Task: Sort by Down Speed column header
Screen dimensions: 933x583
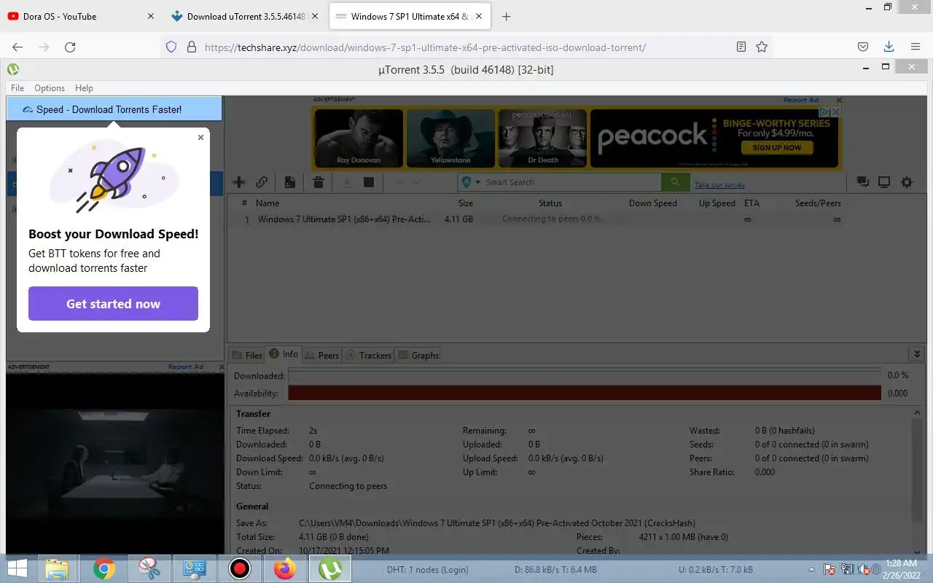Action: (x=653, y=203)
